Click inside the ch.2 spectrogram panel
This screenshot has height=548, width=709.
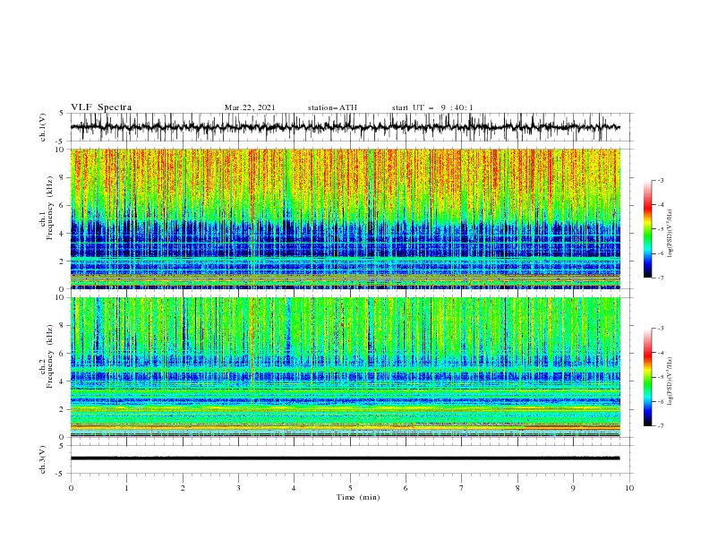tap(345, 367)
